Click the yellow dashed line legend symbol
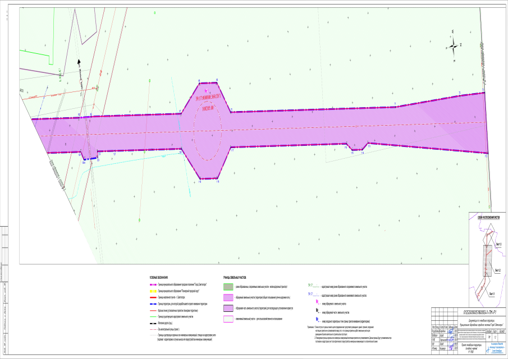This screenshot has width=508, height=359. click(154, 291)
